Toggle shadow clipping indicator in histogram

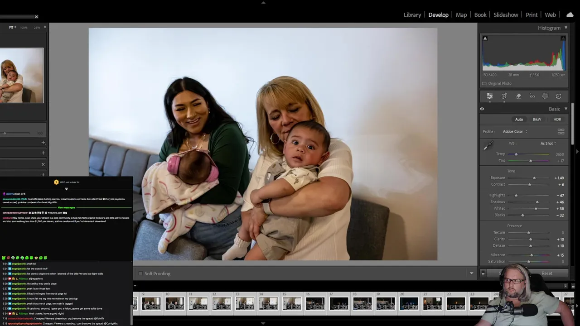tap(485, 38)
